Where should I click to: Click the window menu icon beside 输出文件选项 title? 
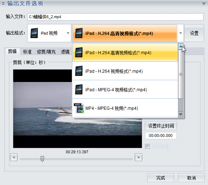pos(3,4)
